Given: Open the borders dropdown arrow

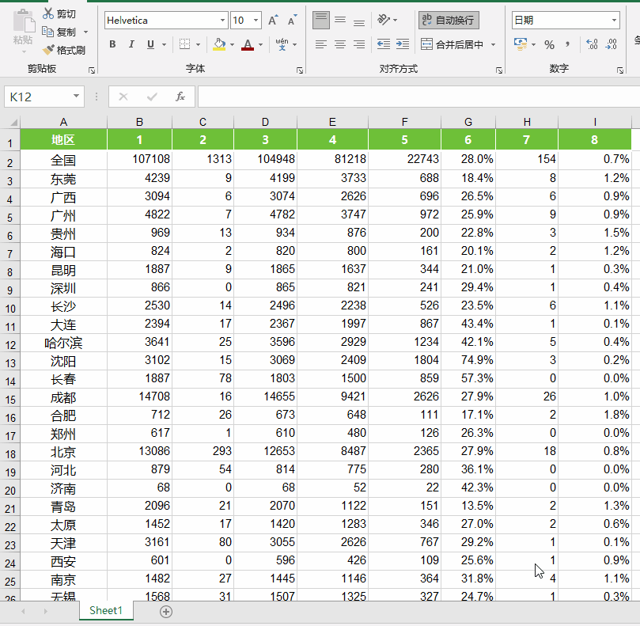Looking at the screenshot, I should (x=198, y=44).
